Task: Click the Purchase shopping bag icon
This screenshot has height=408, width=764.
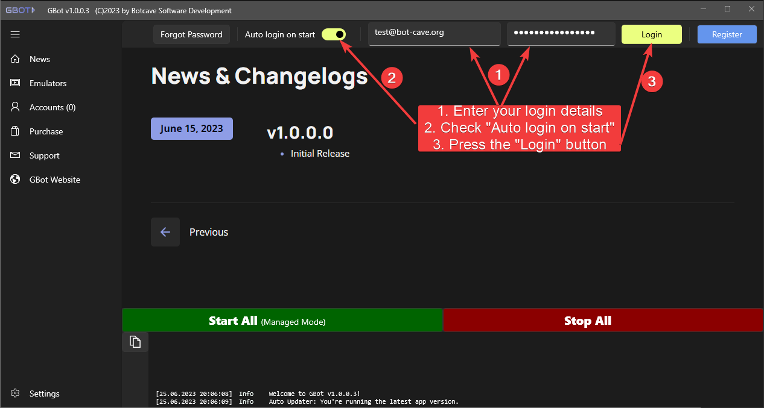Action: click(x=16, y=131)
